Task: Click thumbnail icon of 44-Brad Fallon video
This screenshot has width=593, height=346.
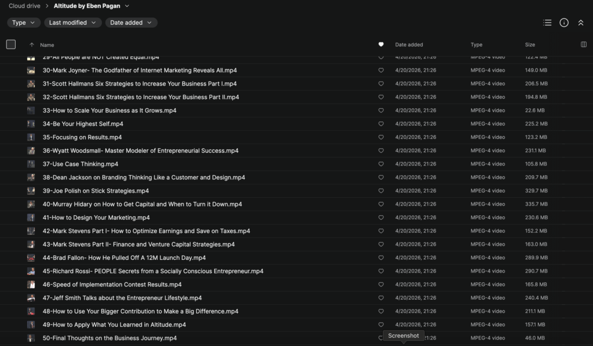Action: 31,258
